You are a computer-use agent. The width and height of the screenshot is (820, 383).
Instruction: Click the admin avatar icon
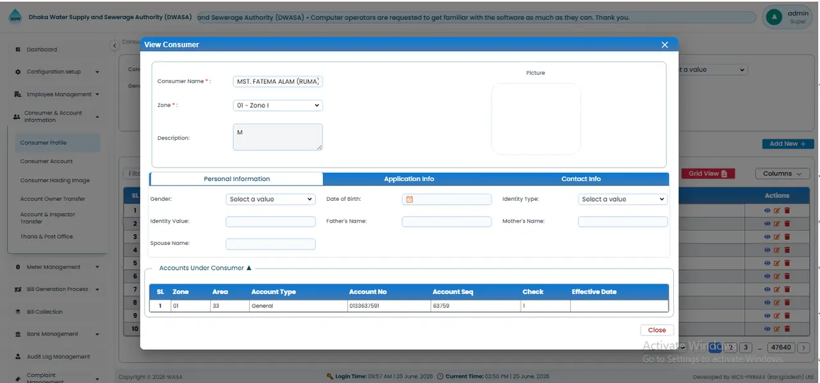pos(774,17)
